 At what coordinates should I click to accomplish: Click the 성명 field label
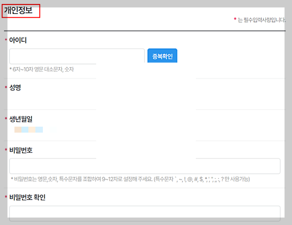click(x=15, y=87)
